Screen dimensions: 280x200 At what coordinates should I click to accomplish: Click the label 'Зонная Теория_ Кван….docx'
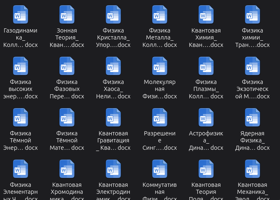pyautogui.click(x=67, y=37)
